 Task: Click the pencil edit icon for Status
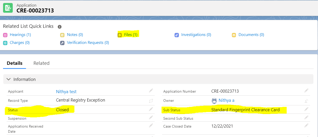coord(151,109)
